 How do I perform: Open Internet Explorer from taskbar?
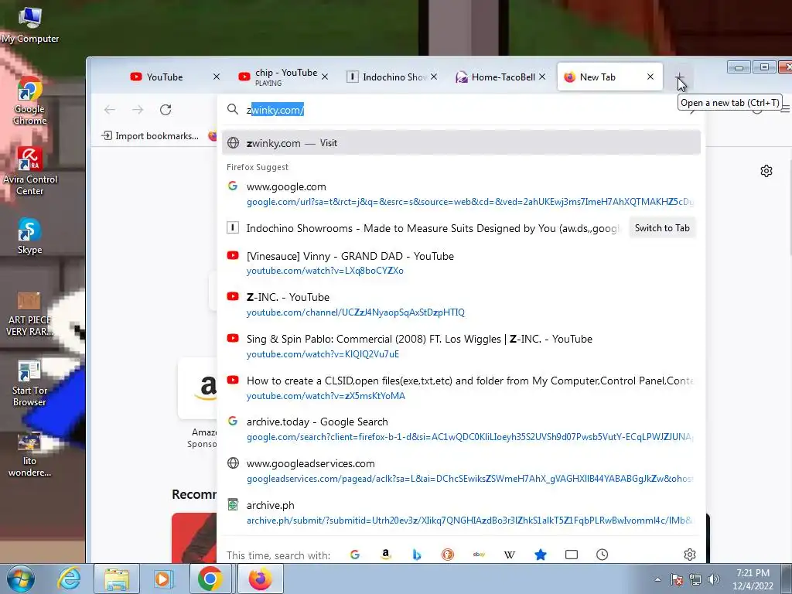click(69, 579)
